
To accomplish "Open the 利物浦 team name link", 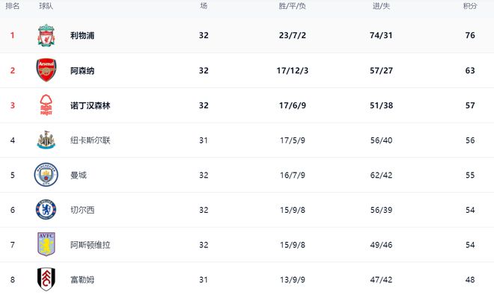I will pos(82,36).
